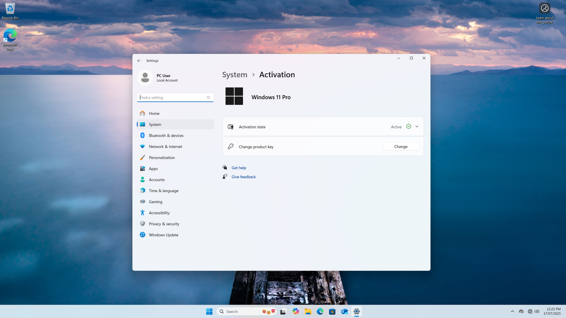Click the search magnifier in Find a setting
The image size is (566, 318).
pos(208,98)
